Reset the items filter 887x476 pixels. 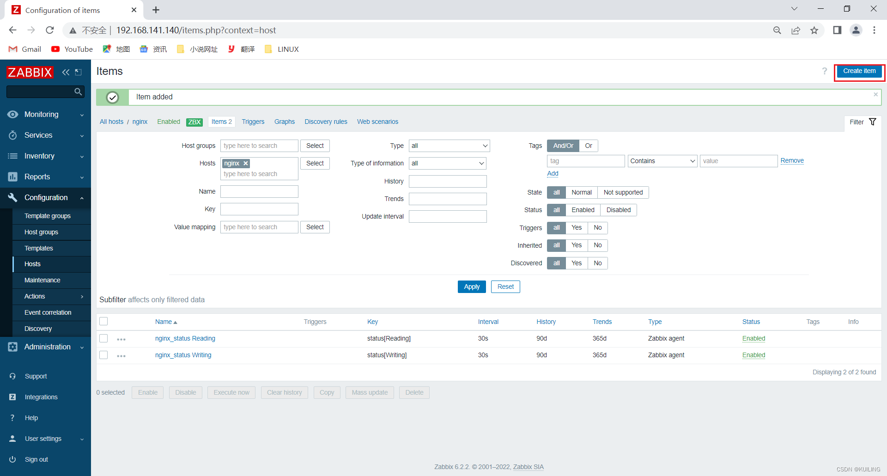(x=505, y=287)
